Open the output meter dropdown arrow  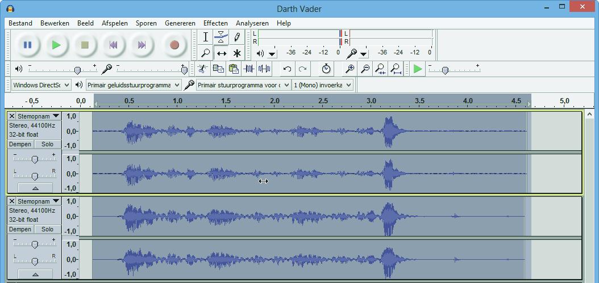pos(272,54)
